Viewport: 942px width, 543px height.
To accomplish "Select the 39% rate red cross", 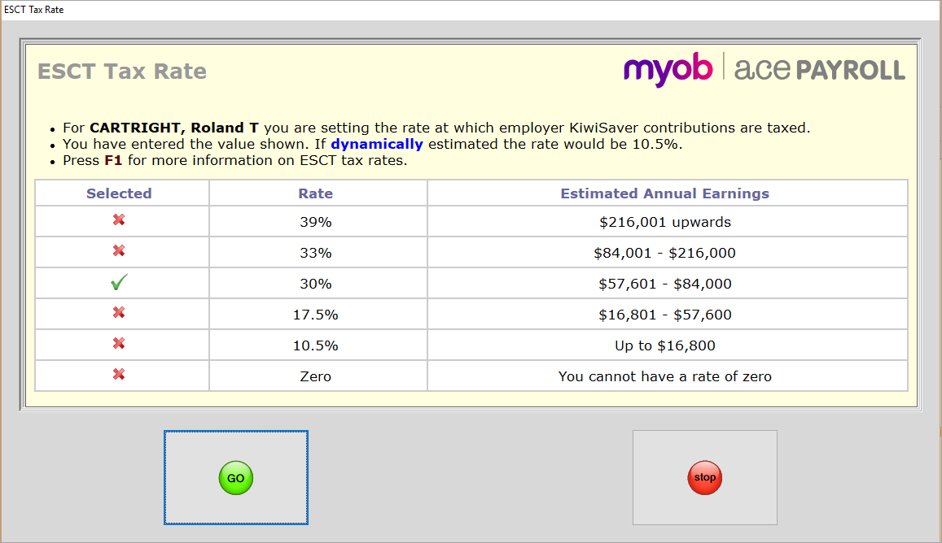I will [119, 221].
